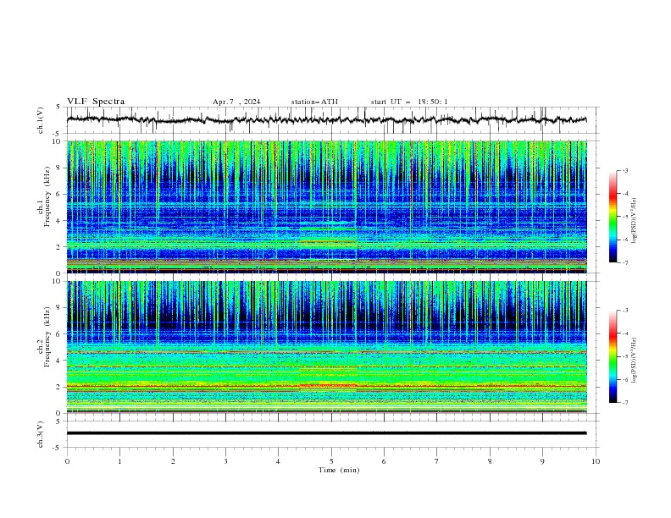
Task: Click the time axis tick label "2"
Action: pyautogui.click(x=173, y=461)
